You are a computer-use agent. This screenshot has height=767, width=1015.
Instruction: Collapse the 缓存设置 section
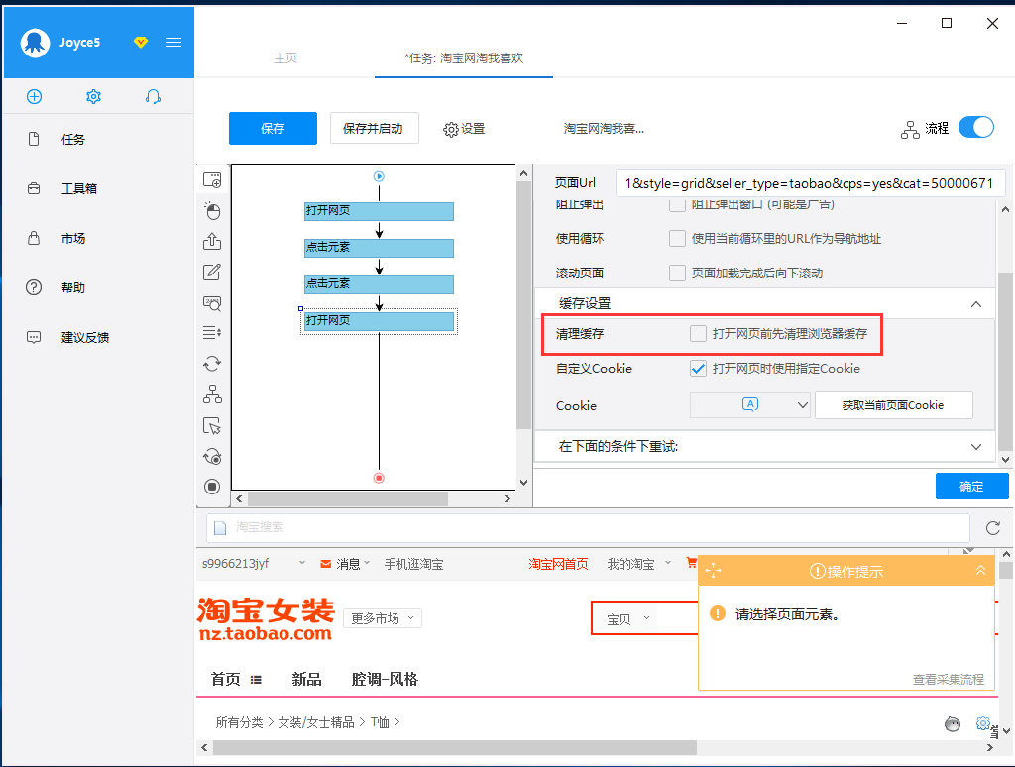(976, 303)
